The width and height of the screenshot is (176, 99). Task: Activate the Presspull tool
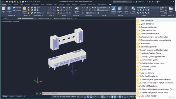coord(17,10)
